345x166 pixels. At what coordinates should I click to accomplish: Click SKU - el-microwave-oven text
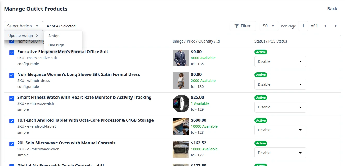[x=38, y=149]
